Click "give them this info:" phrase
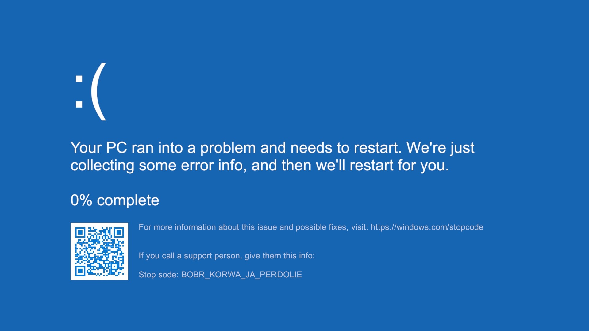The image size is (589, 331). (280, 256)
